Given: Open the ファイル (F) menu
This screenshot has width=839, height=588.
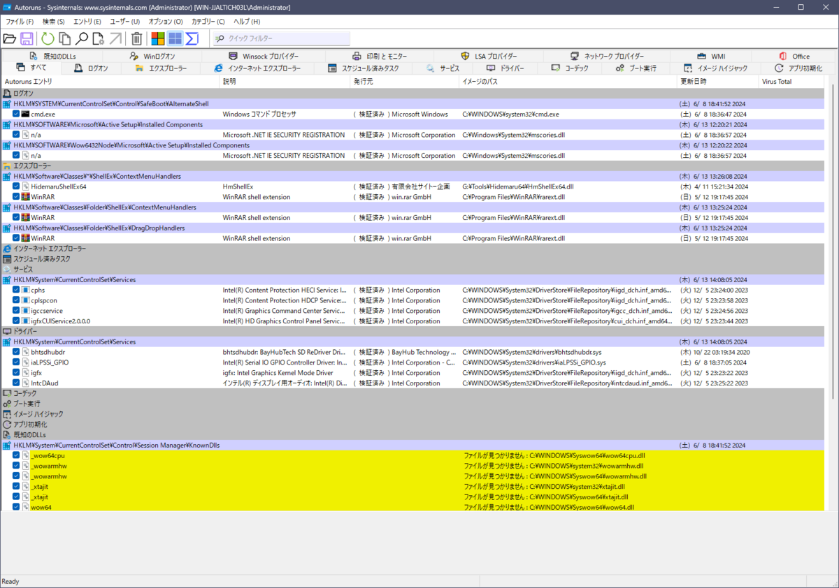Looking at the screenshot, I should (x=20, y=22).
